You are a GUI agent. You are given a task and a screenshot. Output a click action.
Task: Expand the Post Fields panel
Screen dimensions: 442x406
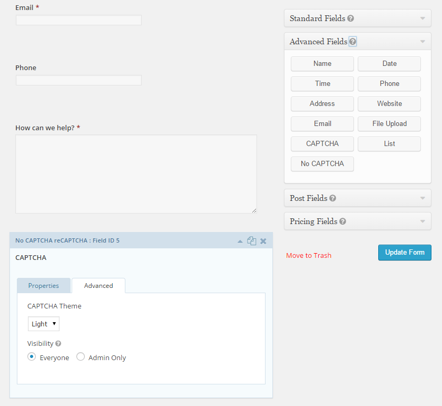(422, 198)
